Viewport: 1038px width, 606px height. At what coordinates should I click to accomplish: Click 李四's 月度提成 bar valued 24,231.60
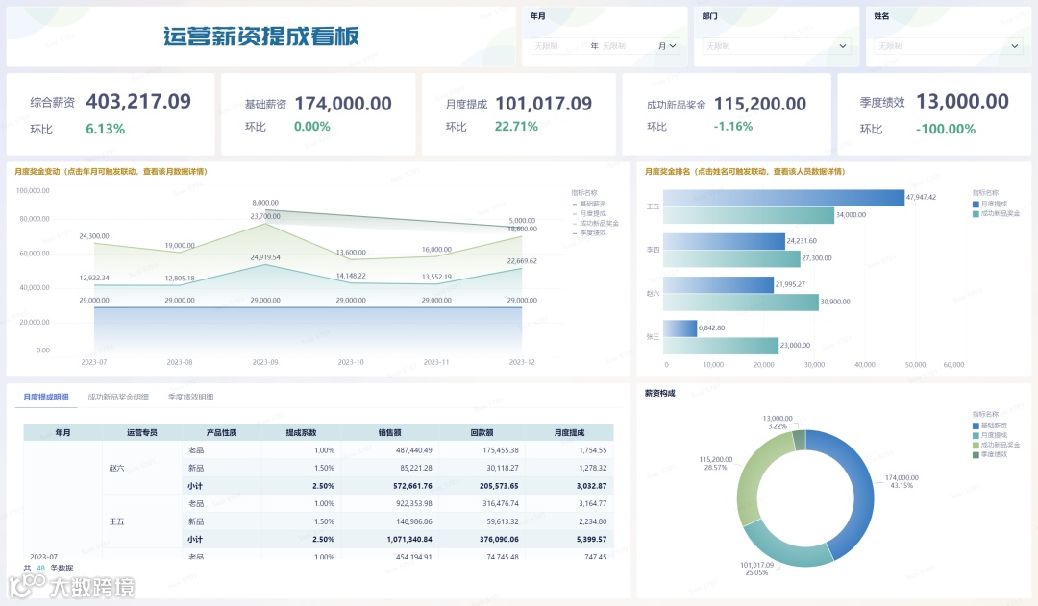725,241
